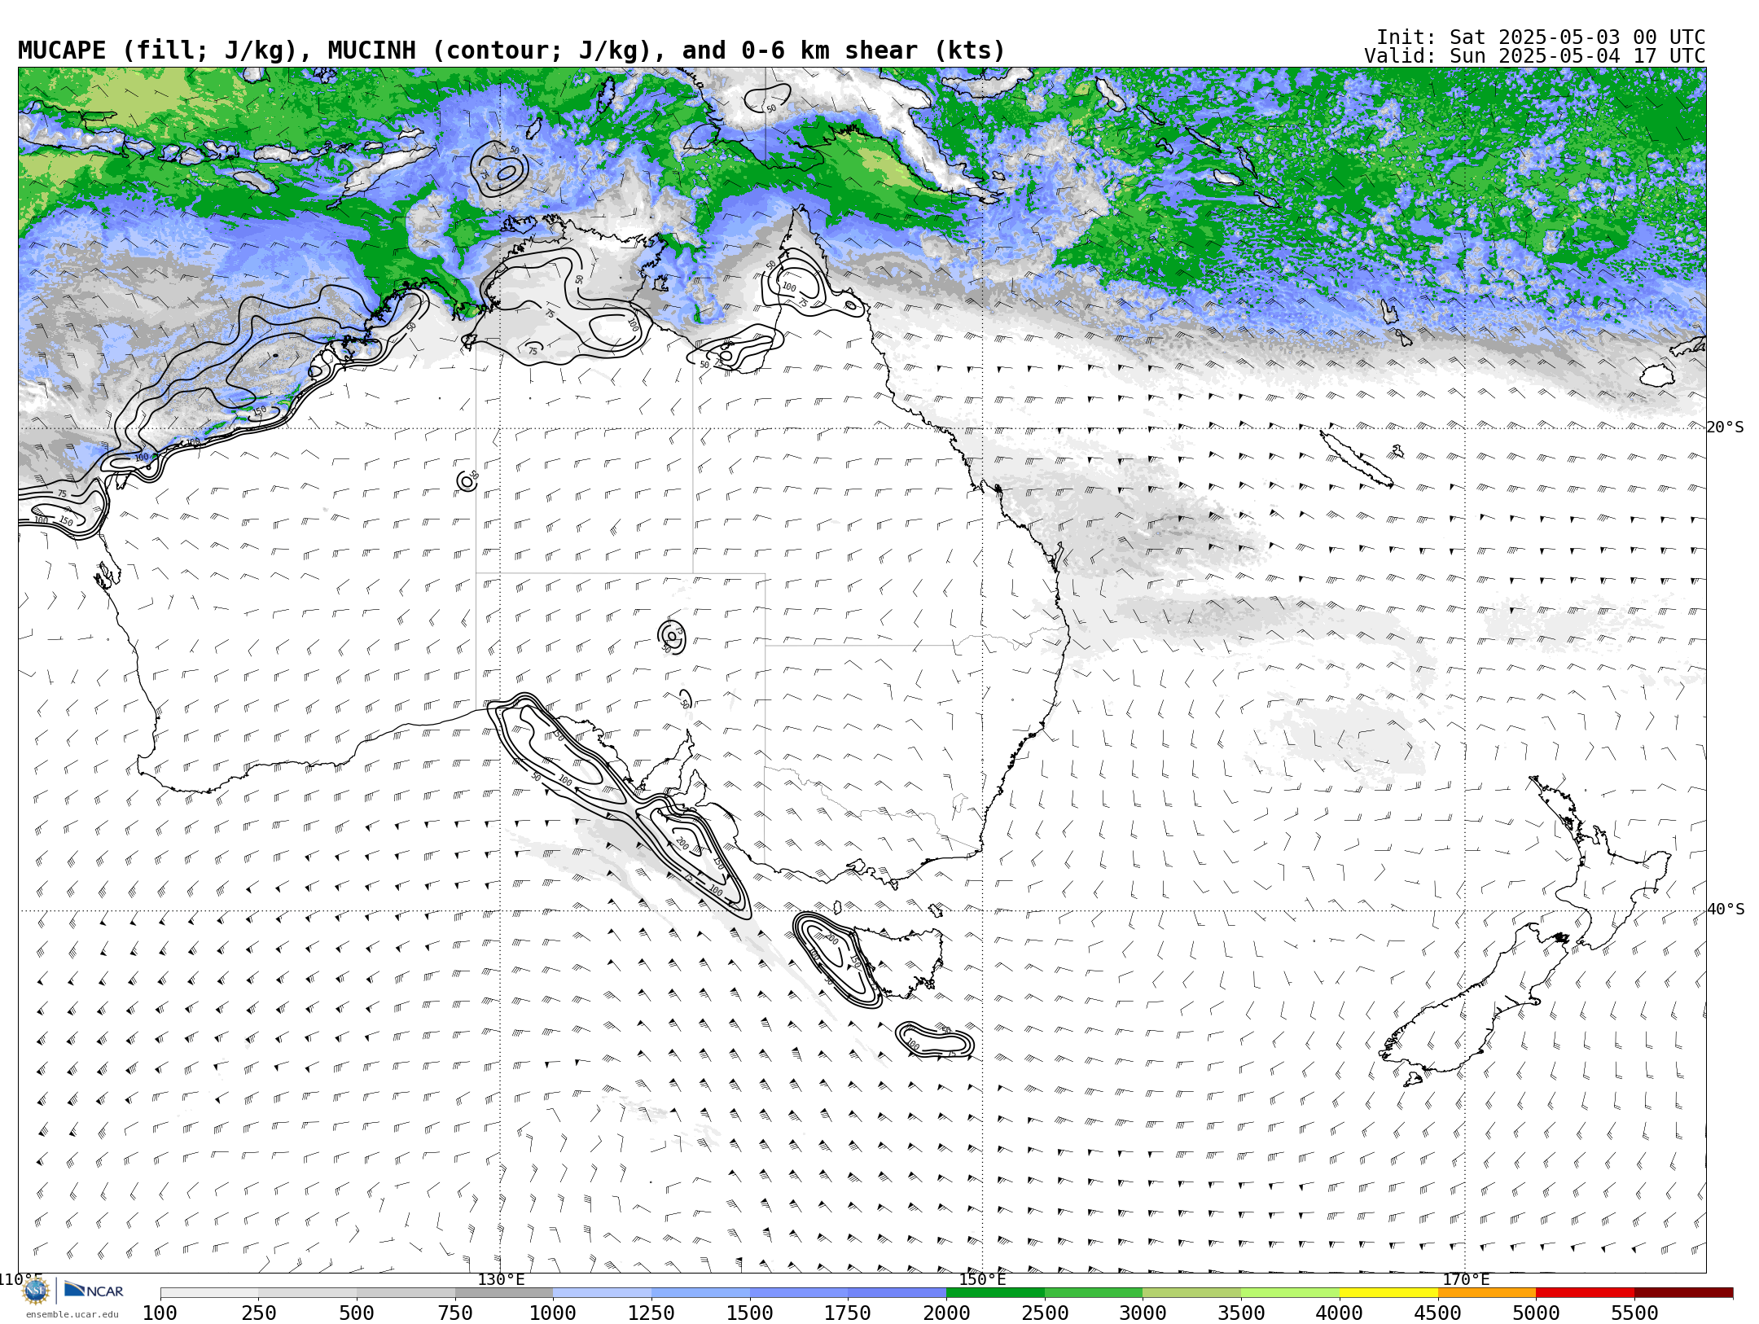
Task: Click the Init: Sat 2025-05-03 00 UTC text
Action: point(1540,37)
